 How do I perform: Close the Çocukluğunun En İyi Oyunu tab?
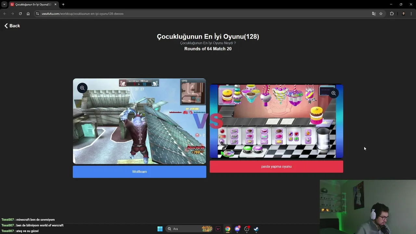(55, 5)
